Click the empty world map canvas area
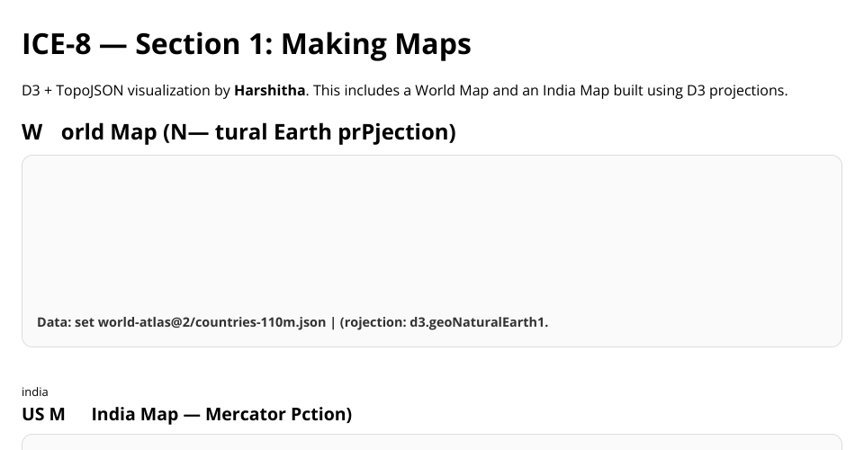 coord(431,234)
